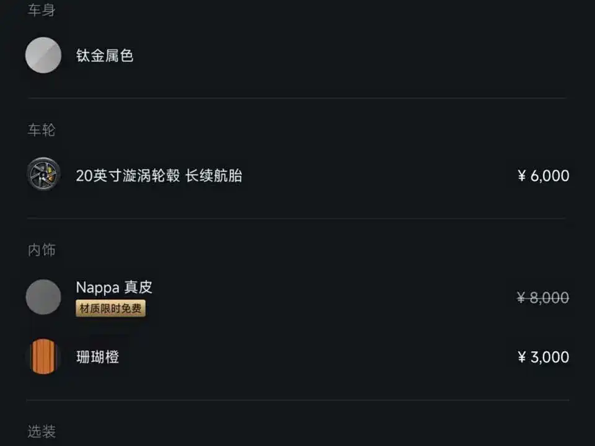Screen dimensions: 595x446
Task: Click the ¥ 6,000 wheel price
Action: tap(543, 176)
